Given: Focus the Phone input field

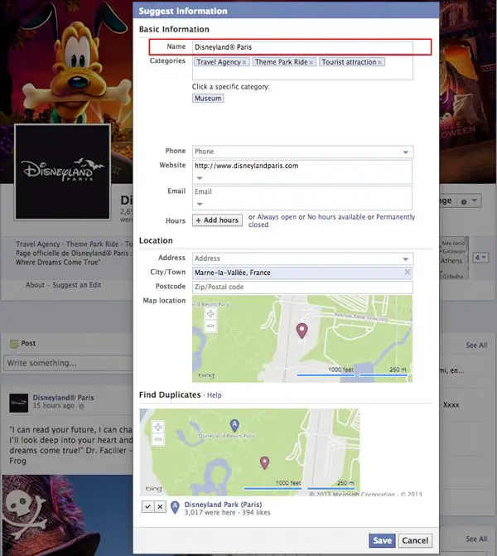Looking at the screenshot, I should pyautogui.click(x=296, y=152).
